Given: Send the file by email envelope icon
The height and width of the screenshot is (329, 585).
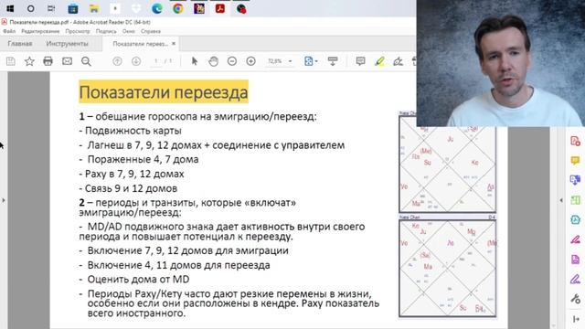Looking at the screenshot, I should click(x=67, y=61).
